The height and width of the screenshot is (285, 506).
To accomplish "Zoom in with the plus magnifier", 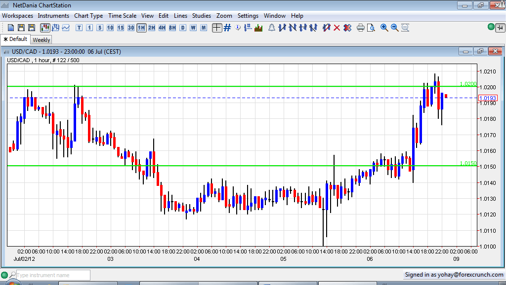I will [384, 28].
